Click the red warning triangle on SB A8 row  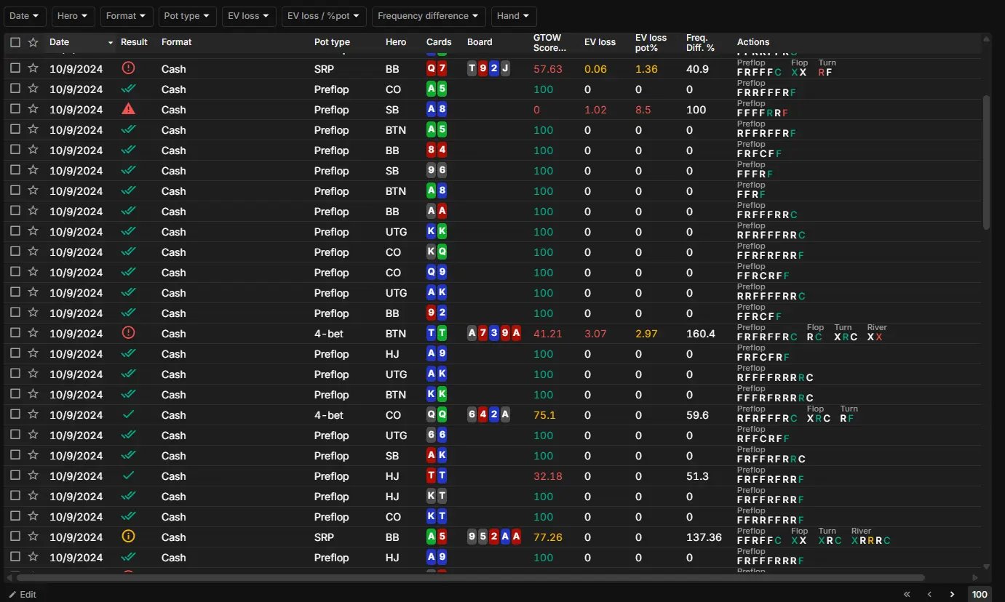[x=129, y=109]
